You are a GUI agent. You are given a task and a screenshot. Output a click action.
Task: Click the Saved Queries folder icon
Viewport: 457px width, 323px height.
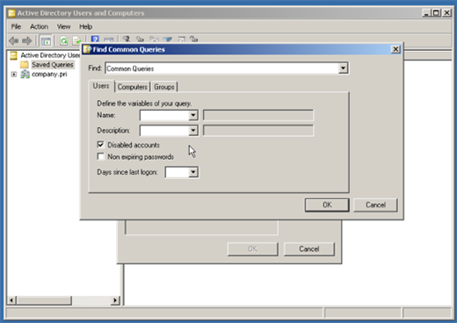click(25, 64)
